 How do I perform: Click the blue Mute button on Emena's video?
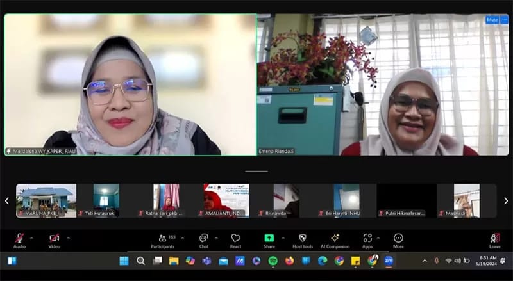(x=492, y=20)
